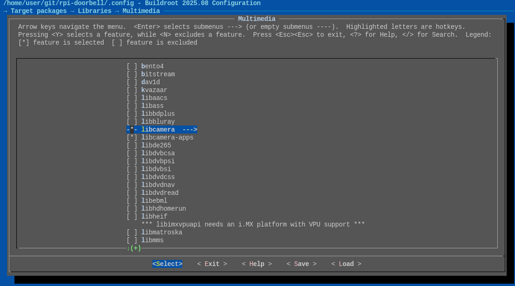The width and height of the screenshot is (515, 286).
Task: Click the down-arrow scroll indicator
Action: (129, 248)
